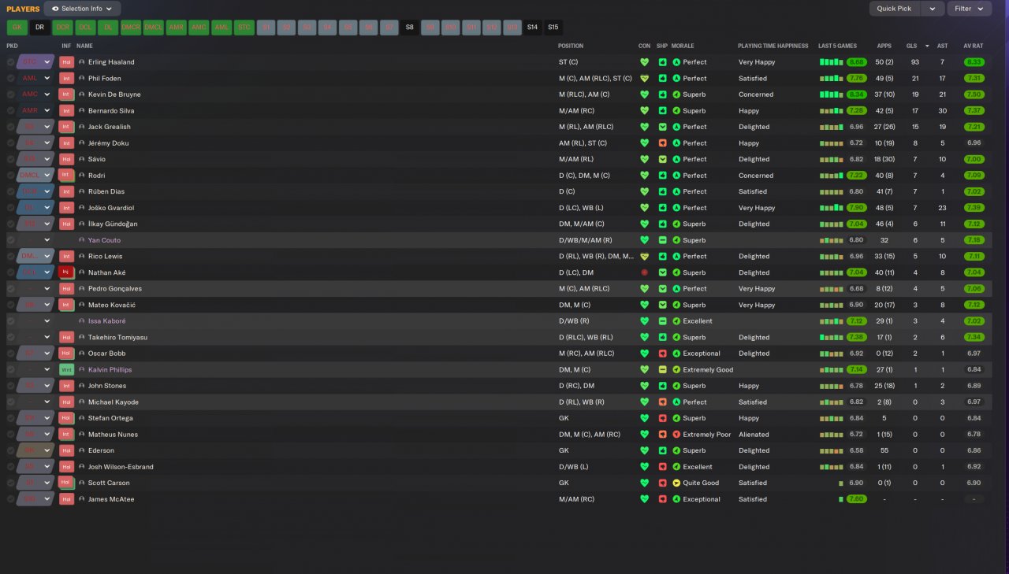Click the match sharpness icon for Kalvin Phillips
The height and width of the screenshot is (574, 1009).
click(663, 369)
